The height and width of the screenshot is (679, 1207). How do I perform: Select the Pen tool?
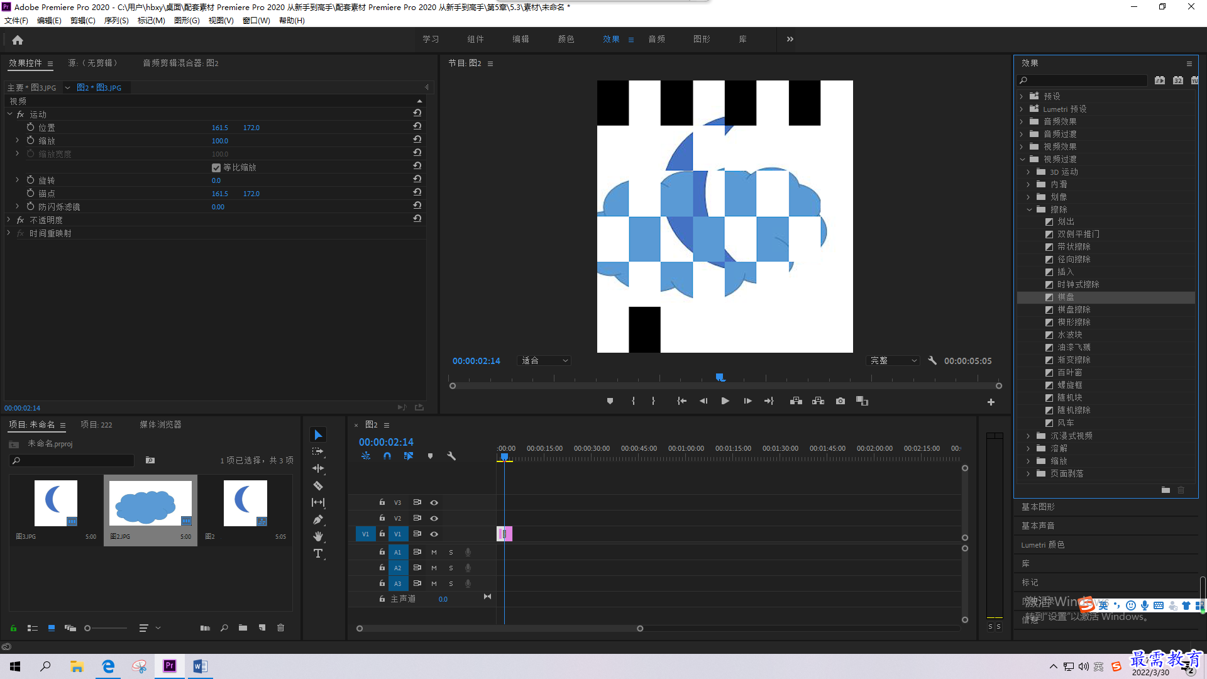tap(318, 519)
